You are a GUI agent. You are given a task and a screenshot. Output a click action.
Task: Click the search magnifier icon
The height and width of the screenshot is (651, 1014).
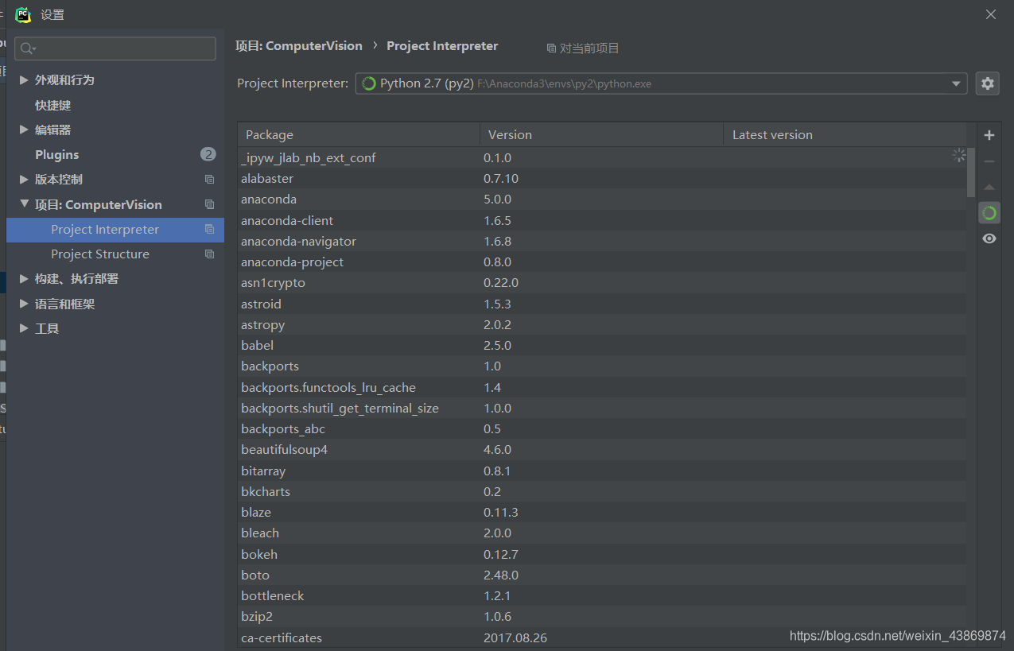pyautogui.click(x=29, y=48)
